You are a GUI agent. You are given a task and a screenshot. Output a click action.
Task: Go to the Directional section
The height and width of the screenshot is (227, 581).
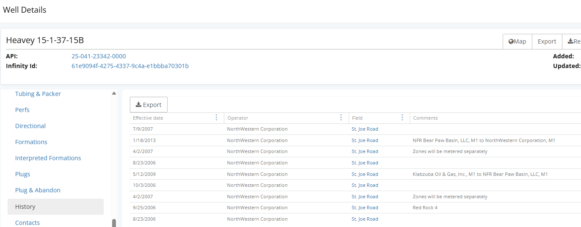(x=30, y=126)
